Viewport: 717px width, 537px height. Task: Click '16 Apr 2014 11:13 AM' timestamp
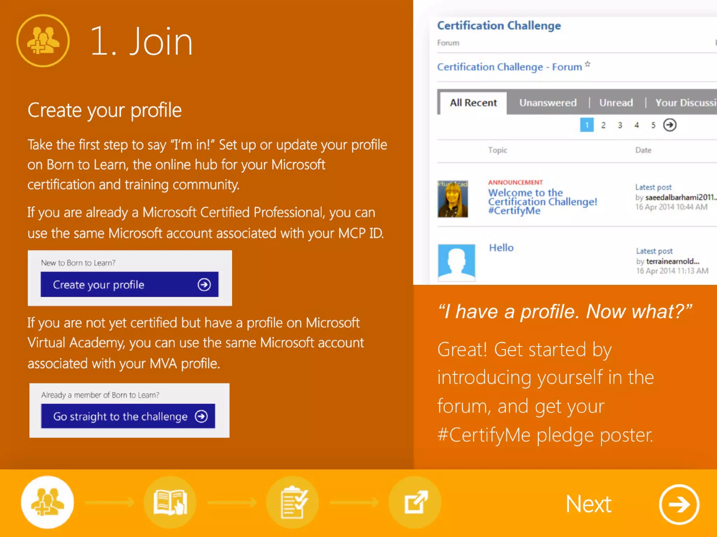pos(672,271)
